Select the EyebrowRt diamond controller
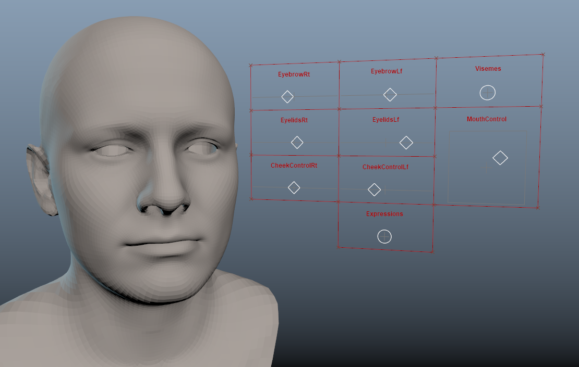 click(x=287, y=96)
